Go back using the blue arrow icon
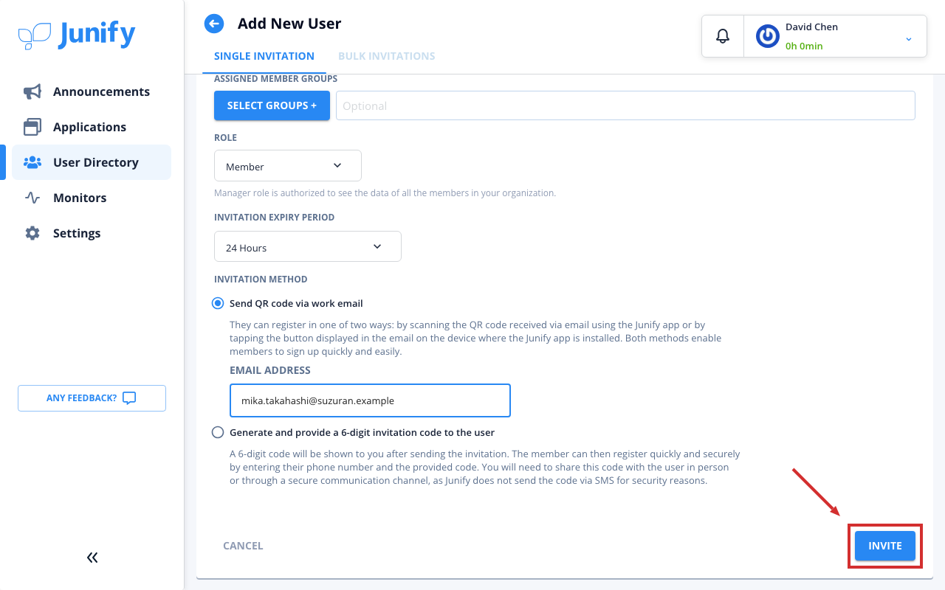 click(214, 24)
